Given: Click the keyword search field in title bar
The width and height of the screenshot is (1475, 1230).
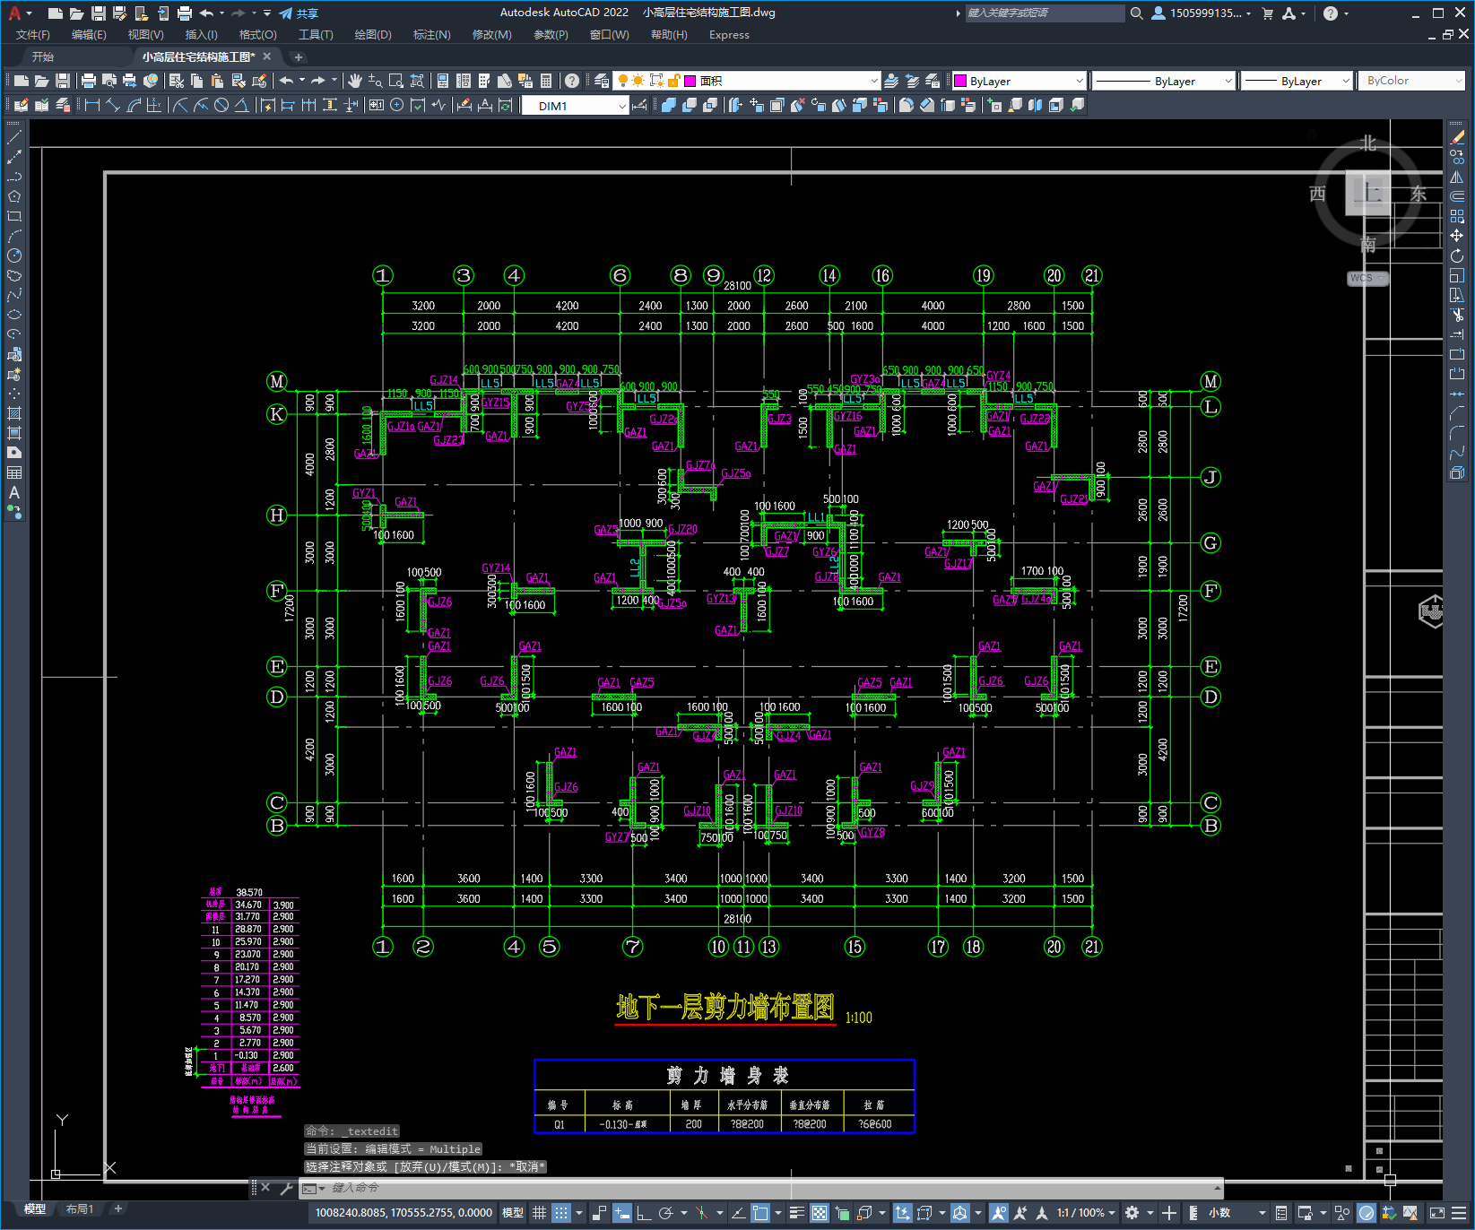Looking at the screenshot, I should click(x=1045, y=13).
